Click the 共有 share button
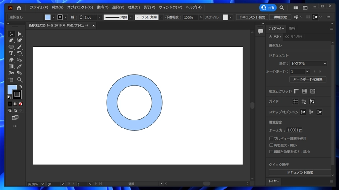 [x=268, y=8]
